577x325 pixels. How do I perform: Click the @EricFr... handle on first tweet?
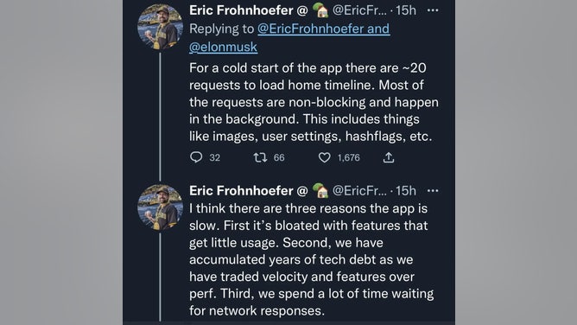[359, 10]
